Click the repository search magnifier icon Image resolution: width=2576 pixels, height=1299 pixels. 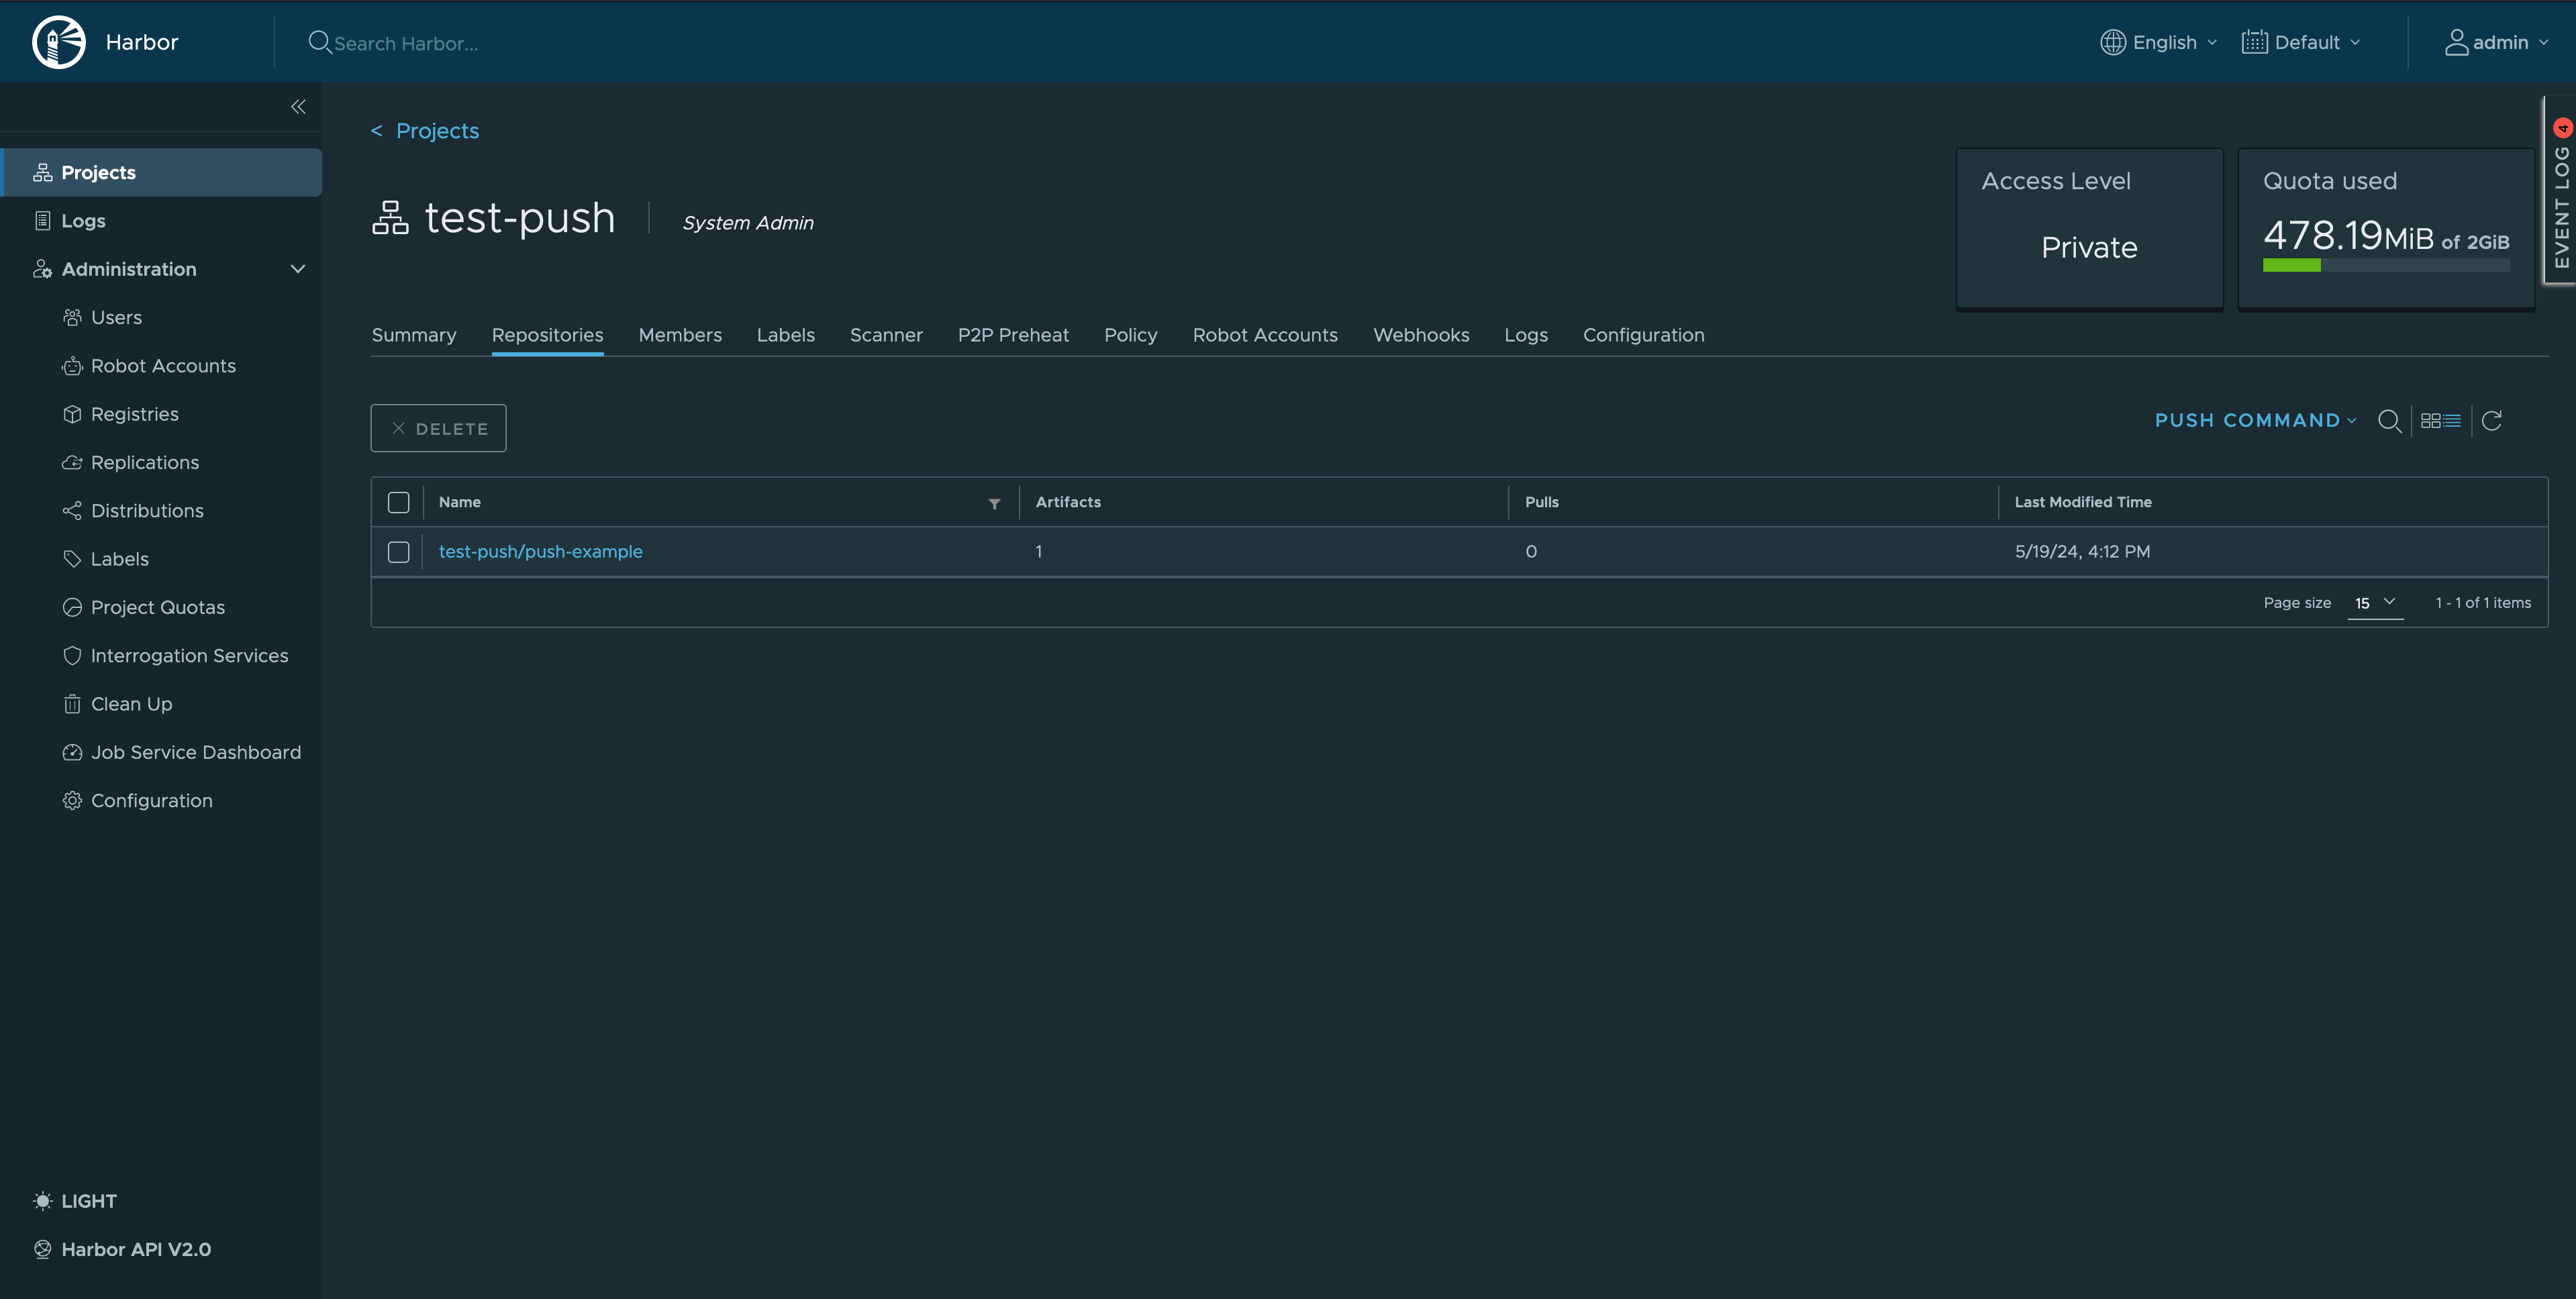point(2389,421)
